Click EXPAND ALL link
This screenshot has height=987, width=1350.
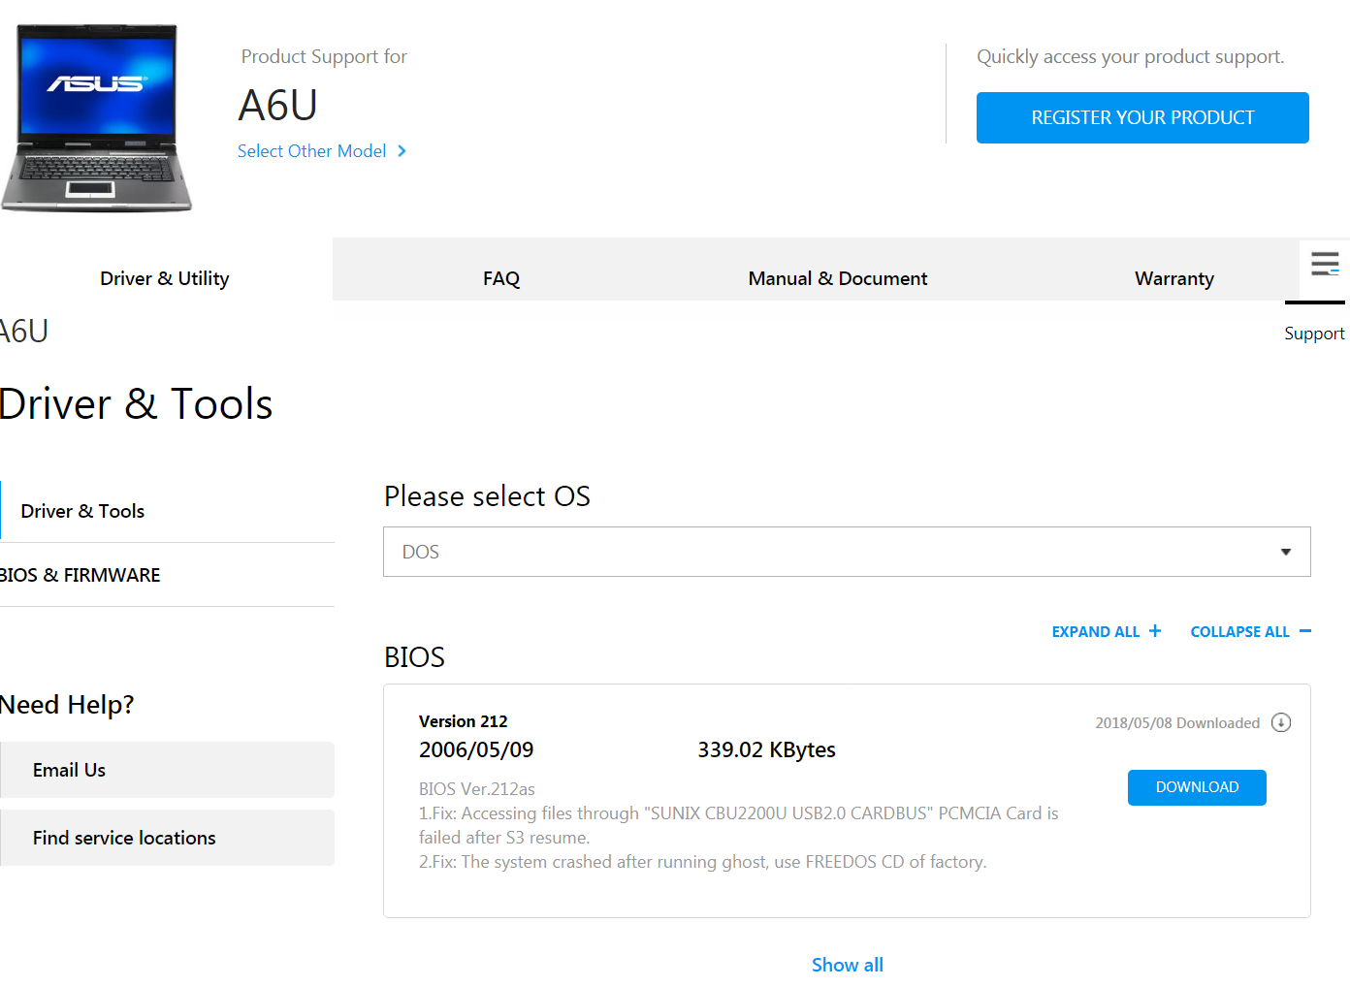tap(1096, 631)
